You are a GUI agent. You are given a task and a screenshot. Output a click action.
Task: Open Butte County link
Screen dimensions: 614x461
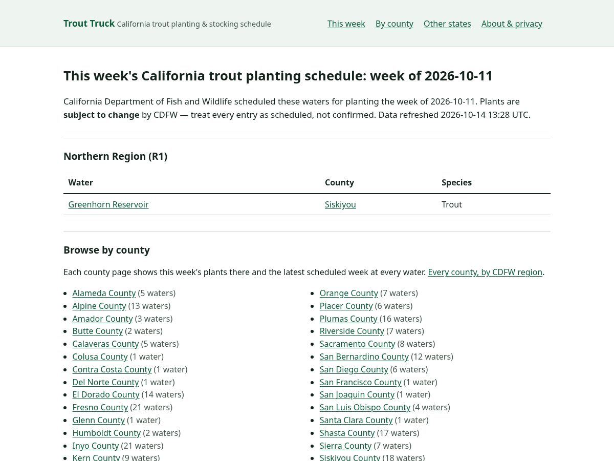[x=98, y=331]
